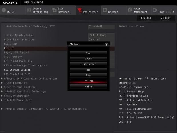Viewport: 177px width, 133px height.
Task: Open Intel(R) Thunderbolt submenu
Action: pyautogui.click(x=18, y=100)
